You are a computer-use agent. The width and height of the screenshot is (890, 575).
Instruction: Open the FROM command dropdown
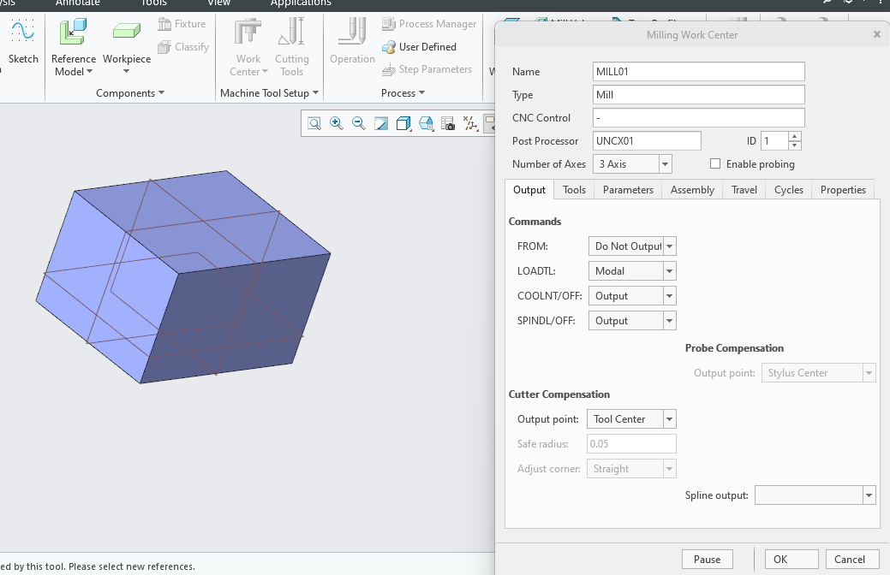pyautogui.click(x=669, y=246)
